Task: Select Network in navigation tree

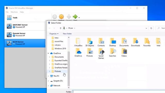Action: point(57,86)
